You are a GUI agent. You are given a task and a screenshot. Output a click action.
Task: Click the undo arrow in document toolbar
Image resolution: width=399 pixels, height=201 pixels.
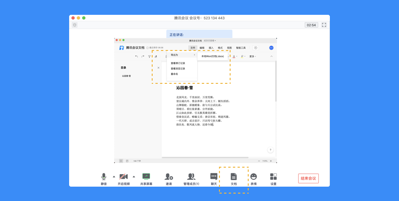coord(137,57)
